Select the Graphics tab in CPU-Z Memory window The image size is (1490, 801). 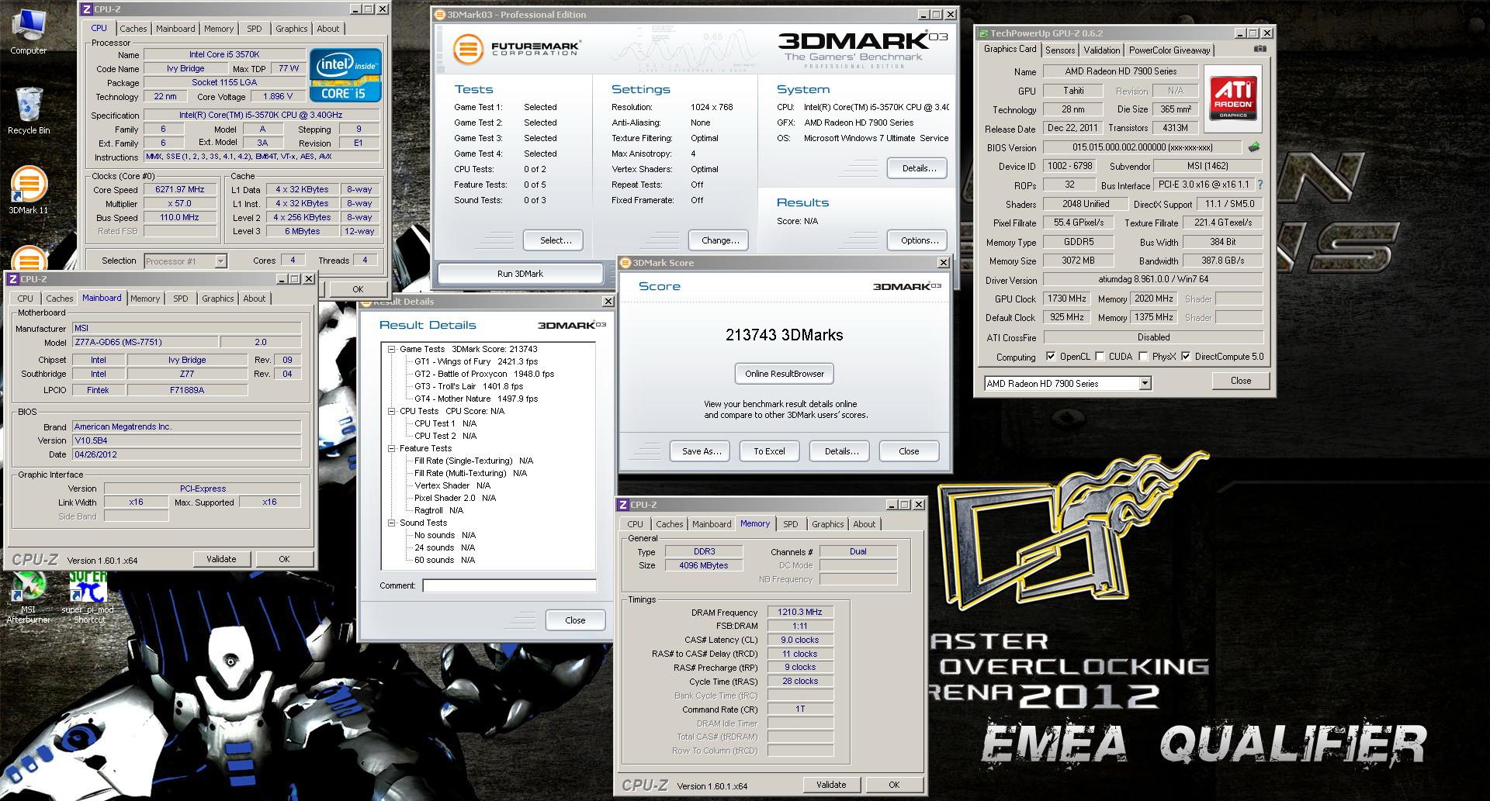pyautogui.click(x=827, y=524)
